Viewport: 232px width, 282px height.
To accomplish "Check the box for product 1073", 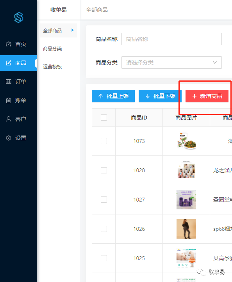I will pyautogui.click(x=104, y=141).
